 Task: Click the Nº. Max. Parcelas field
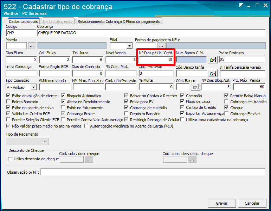pos(88,87)
